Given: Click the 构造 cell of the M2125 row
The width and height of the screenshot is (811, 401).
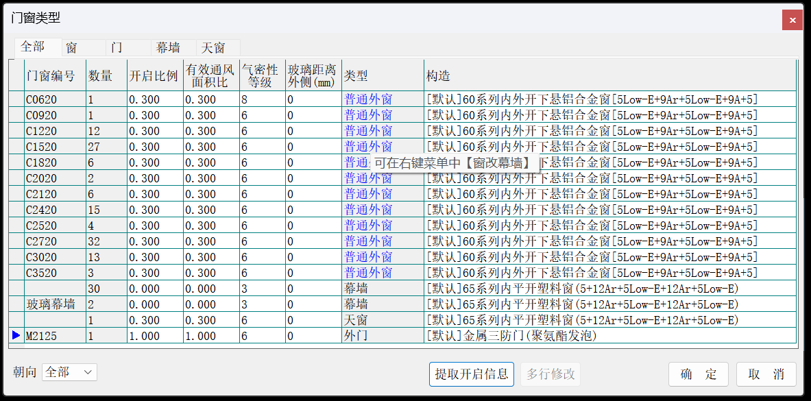Looking at the screenshot, I should [609, 336].
